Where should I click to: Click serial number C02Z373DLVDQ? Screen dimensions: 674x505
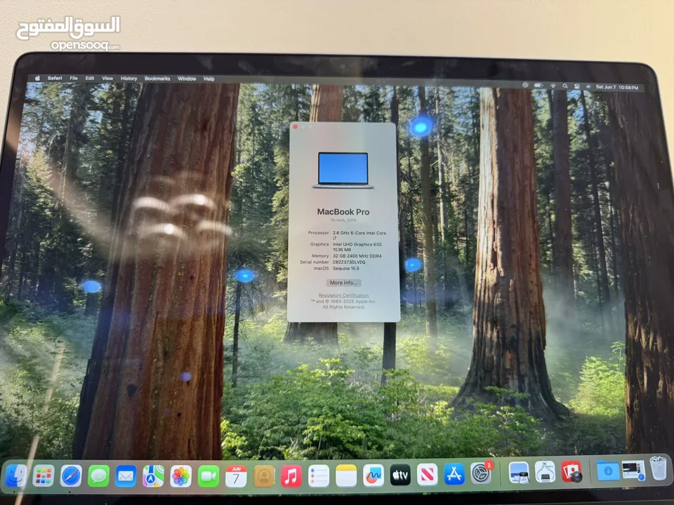click(x=349, y=262)
